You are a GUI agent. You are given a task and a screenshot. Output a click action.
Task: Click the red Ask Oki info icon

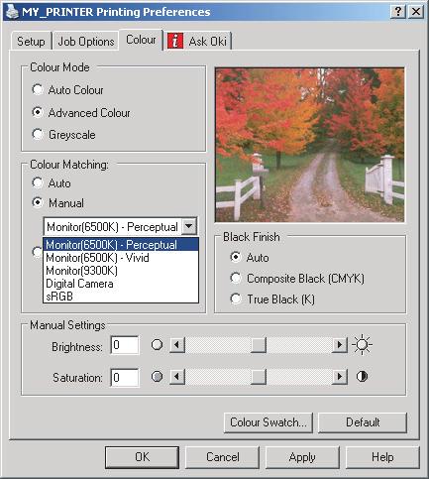tap(175, 41)
